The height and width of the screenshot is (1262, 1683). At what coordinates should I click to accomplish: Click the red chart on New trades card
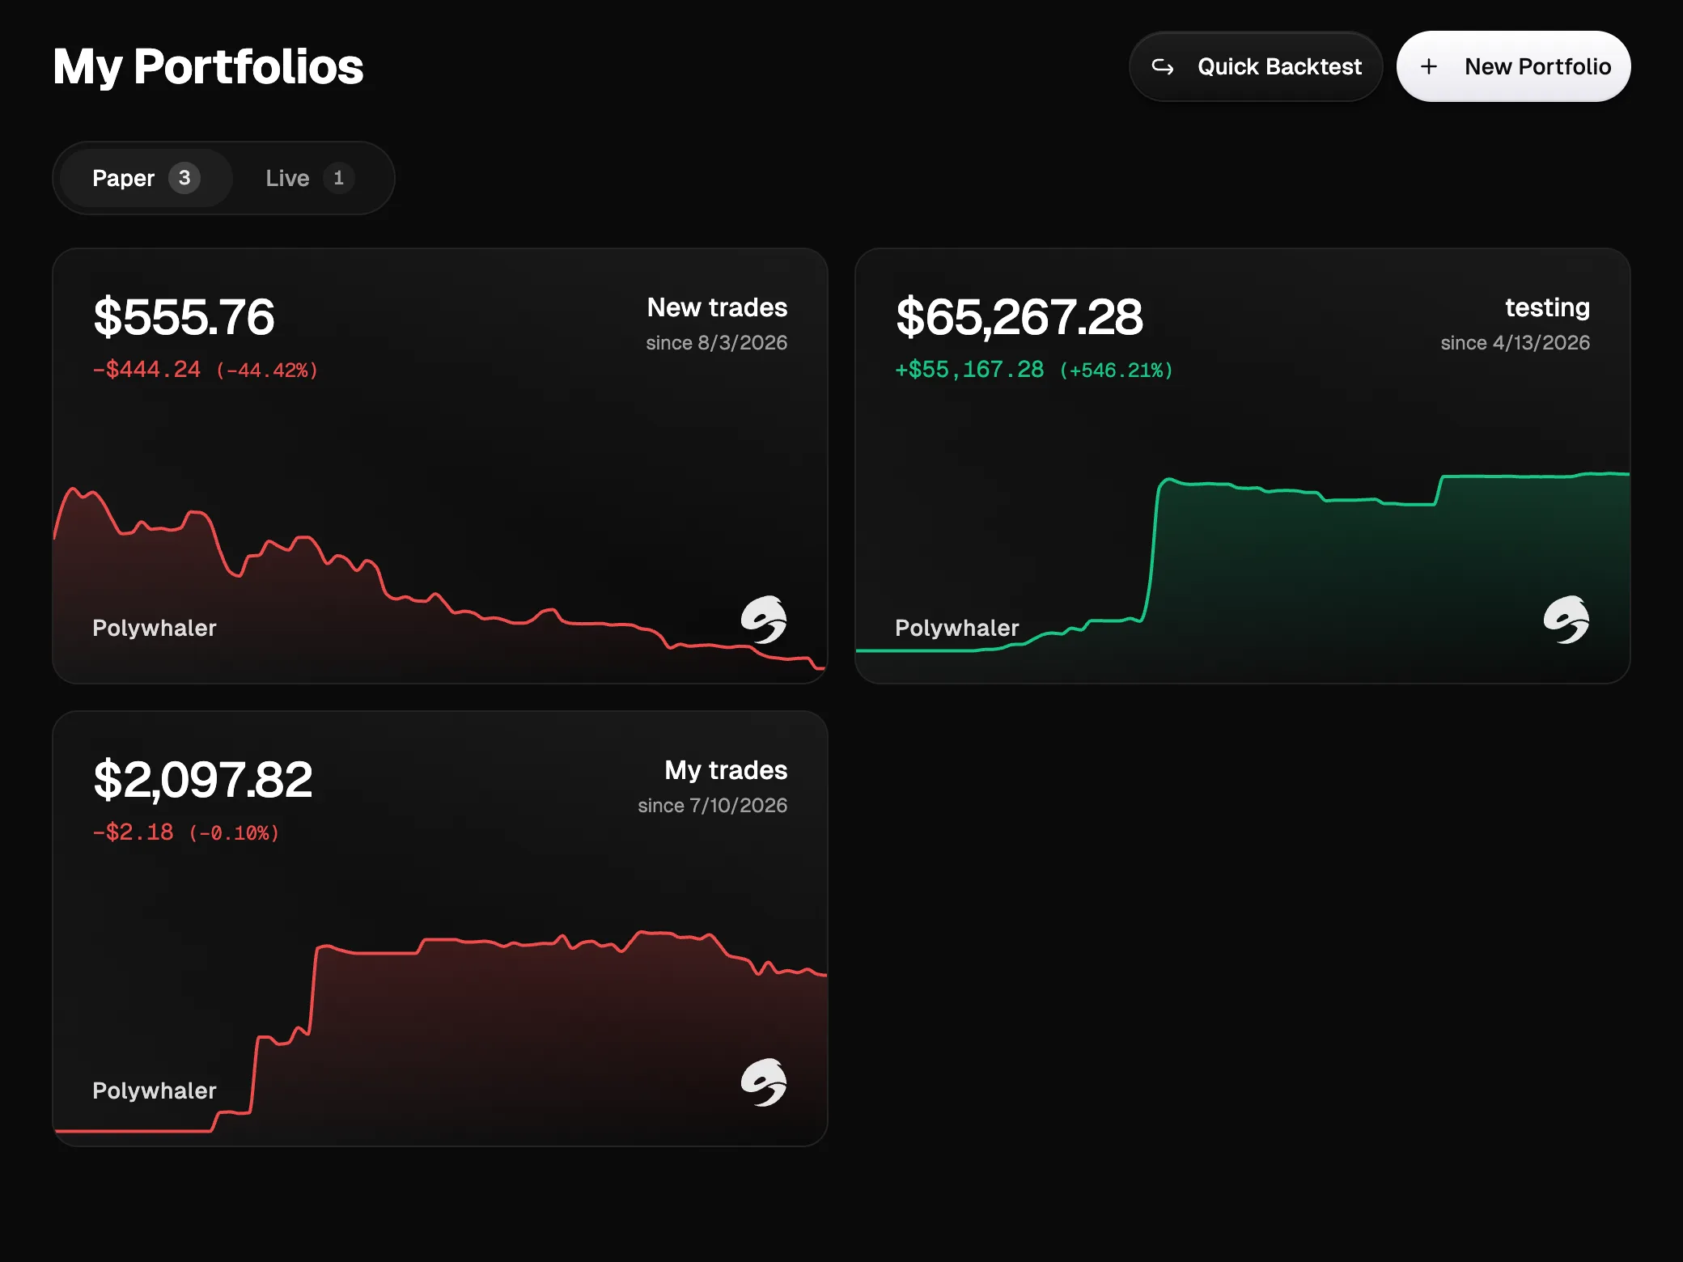click(439, 584)
